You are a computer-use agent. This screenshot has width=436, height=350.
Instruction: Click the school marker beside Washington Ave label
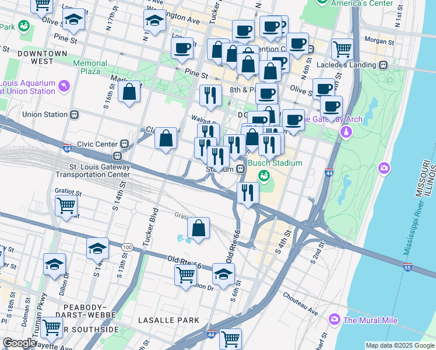pyautogui.click(x=155, y=23)
